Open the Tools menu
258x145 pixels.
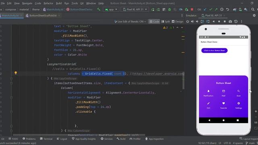pos(75,3)
